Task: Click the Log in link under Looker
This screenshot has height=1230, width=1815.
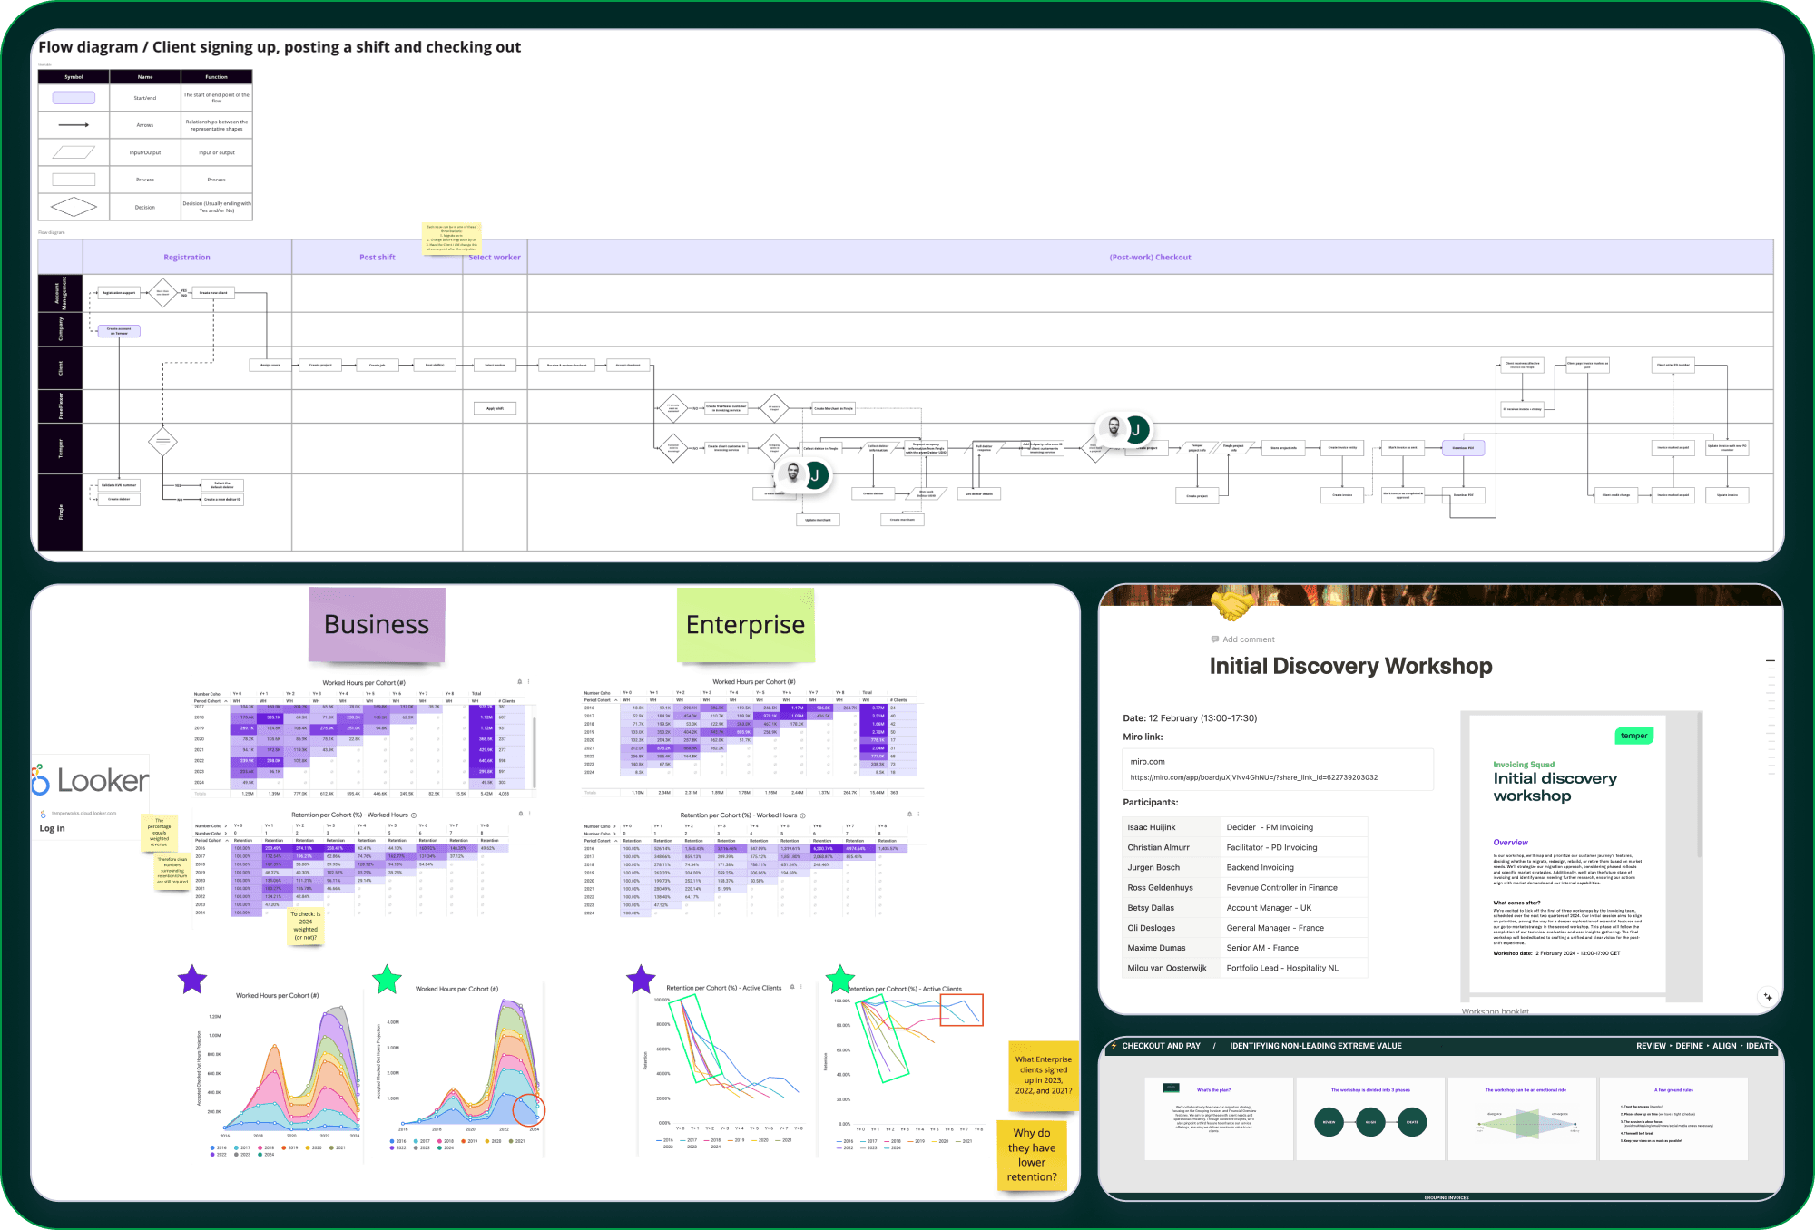Action: [x=52, y=828]
